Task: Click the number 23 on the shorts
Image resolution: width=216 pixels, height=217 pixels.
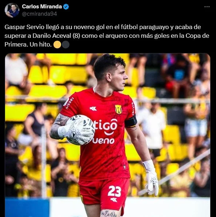Action: click(115, 191)
